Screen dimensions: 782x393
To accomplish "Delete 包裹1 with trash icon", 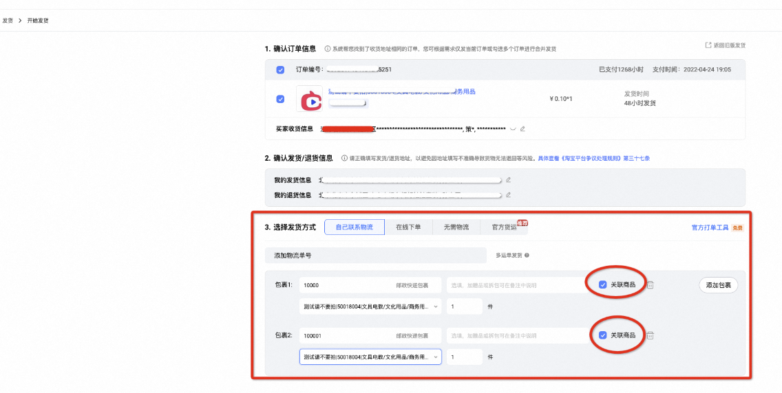I will [x=651, y=285].
